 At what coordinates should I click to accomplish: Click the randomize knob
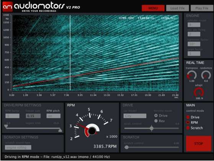pyautogui.click(x=206, y=75)
